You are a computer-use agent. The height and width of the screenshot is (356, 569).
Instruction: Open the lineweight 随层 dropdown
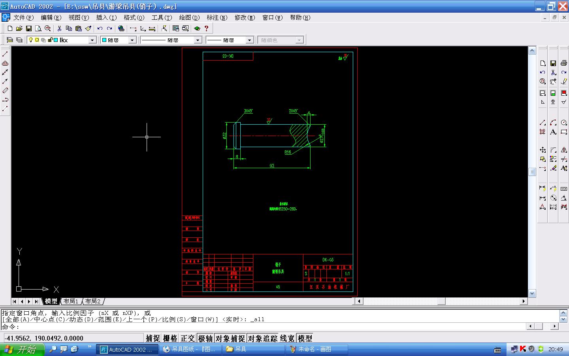click(249, 40)
